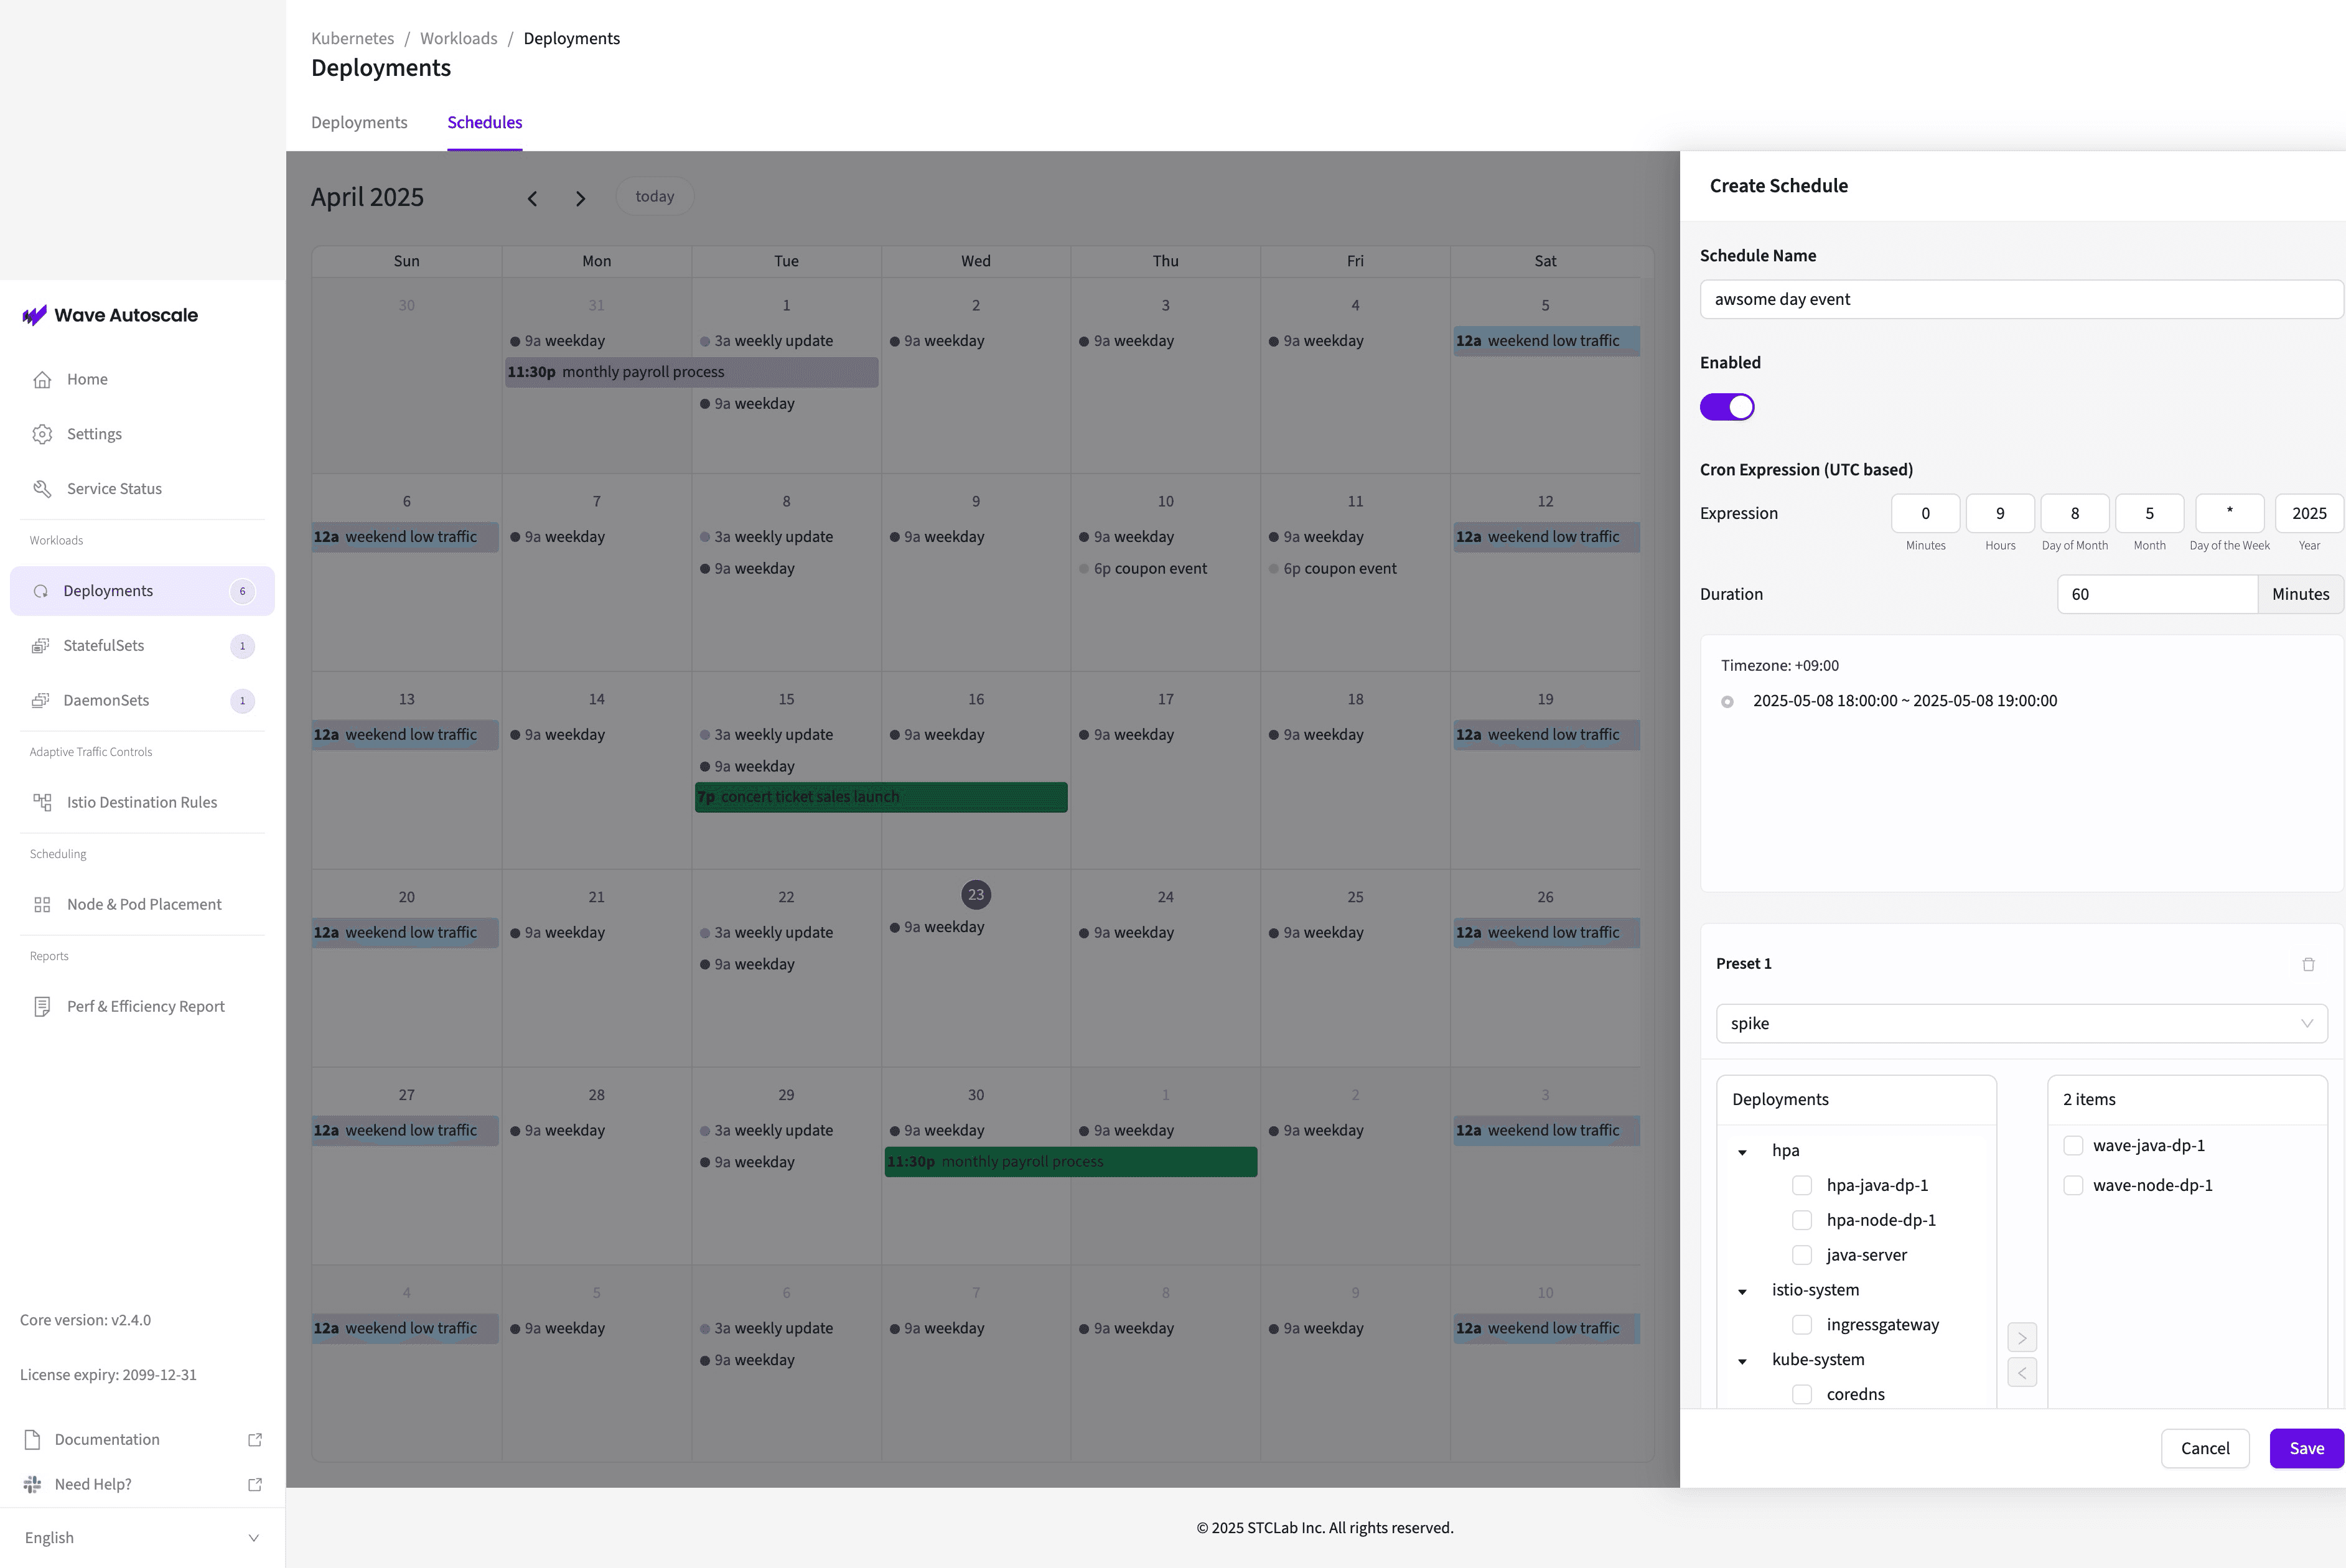This screenshot has height=1568, width=2346.
Task: Open Need Help external link arrow icon
Action: coord(255,1484)
